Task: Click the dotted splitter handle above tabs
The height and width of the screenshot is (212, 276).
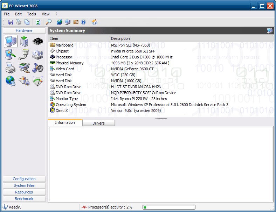Action: coord(161,118)
